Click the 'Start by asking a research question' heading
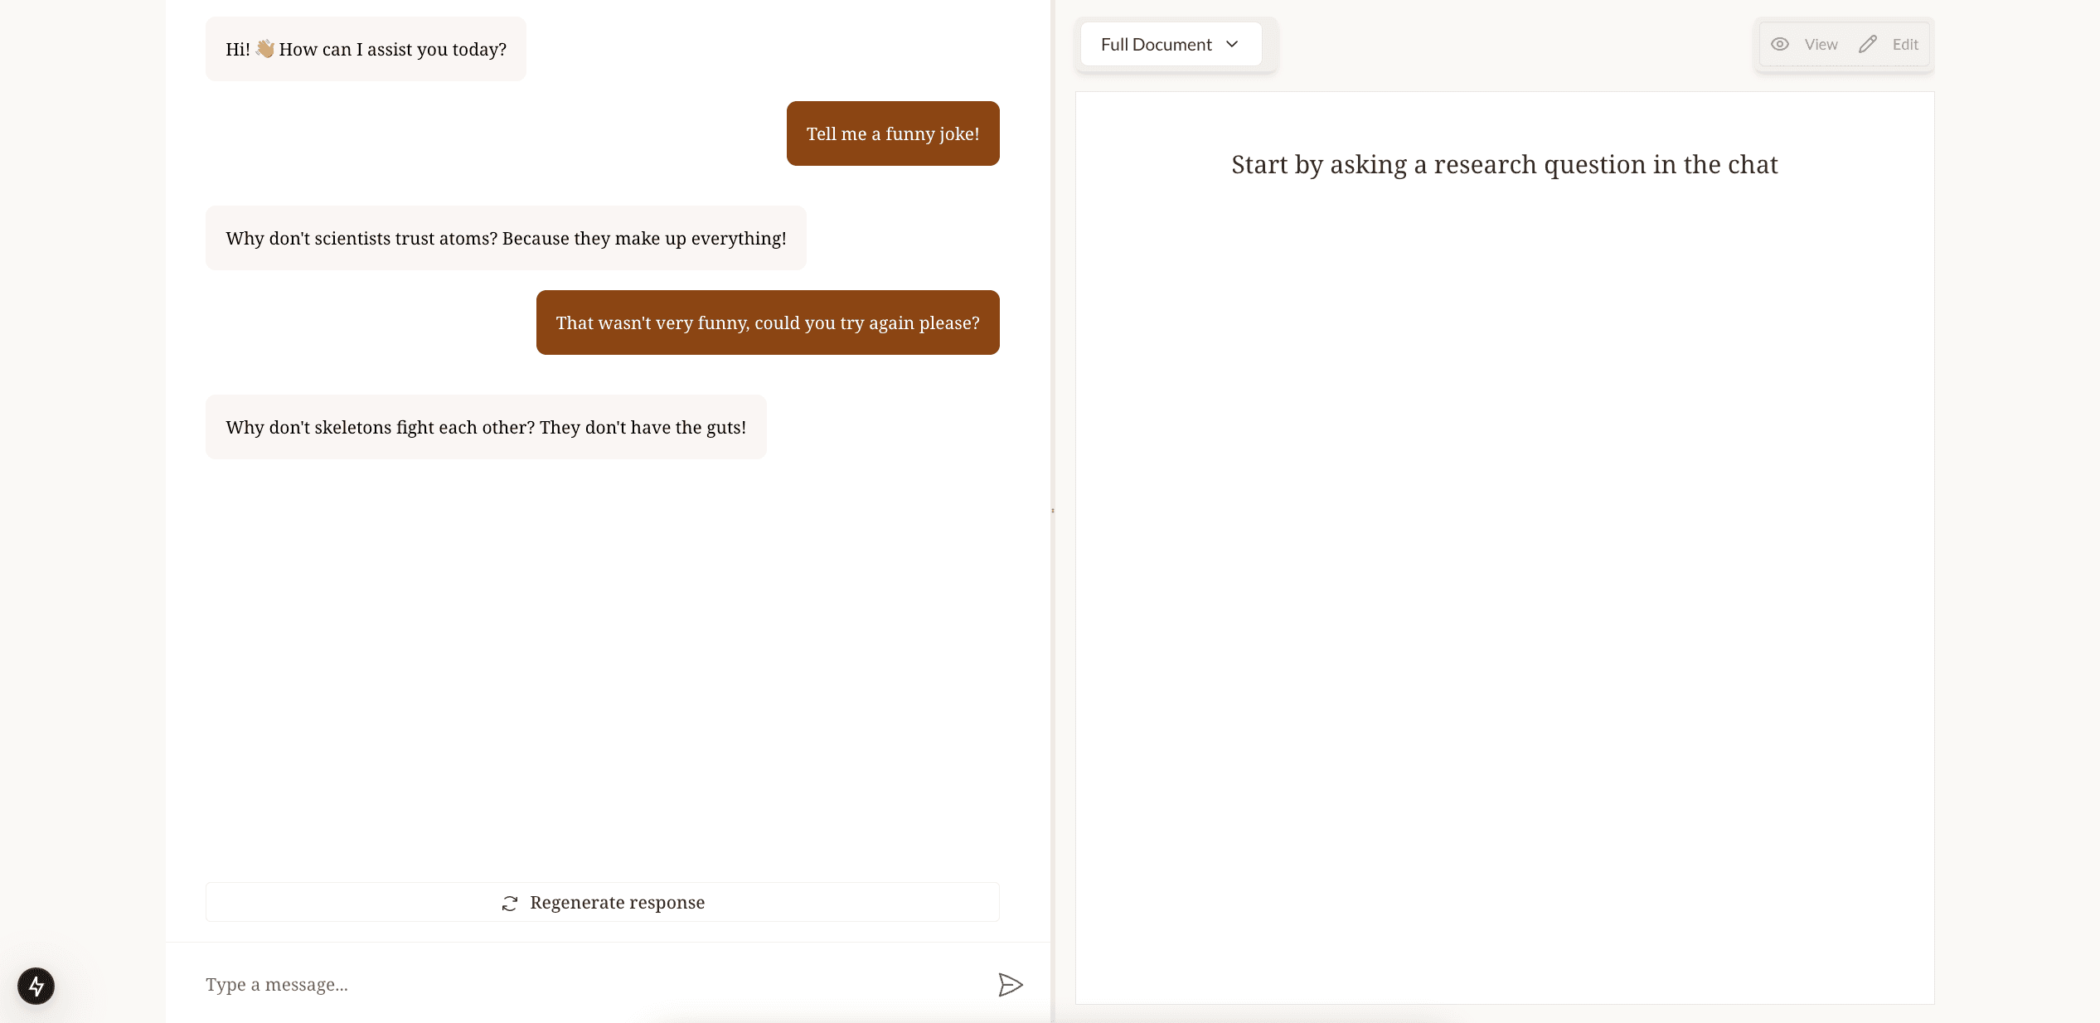 tap(1504, 164)
